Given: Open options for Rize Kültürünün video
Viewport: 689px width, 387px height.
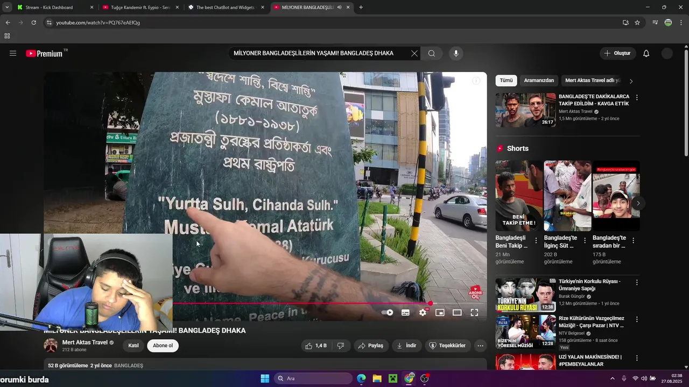Looking at the screenshot, I should pyautogui.click(x=637, y=319).
